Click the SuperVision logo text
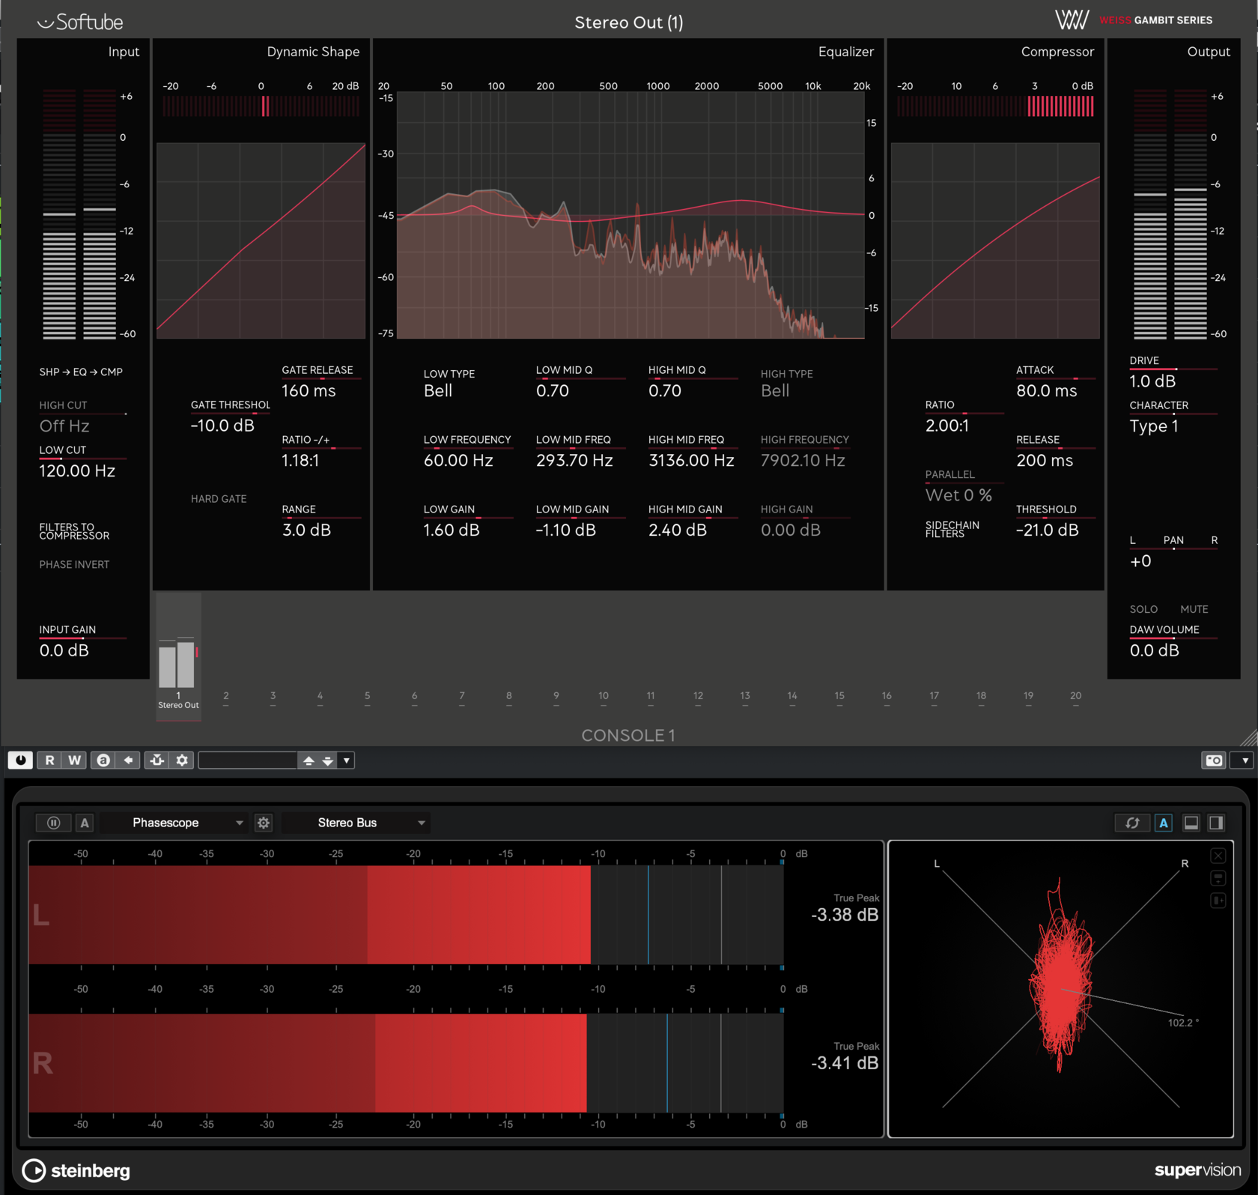1258x1195 pixels. coord(1197,1170)
